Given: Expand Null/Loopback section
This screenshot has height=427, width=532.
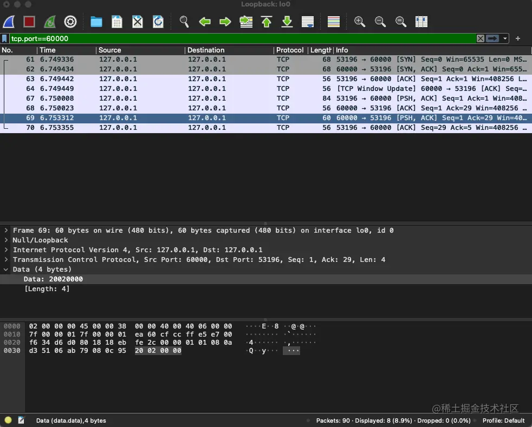Looking at the screenshot, I should (6, 240).
